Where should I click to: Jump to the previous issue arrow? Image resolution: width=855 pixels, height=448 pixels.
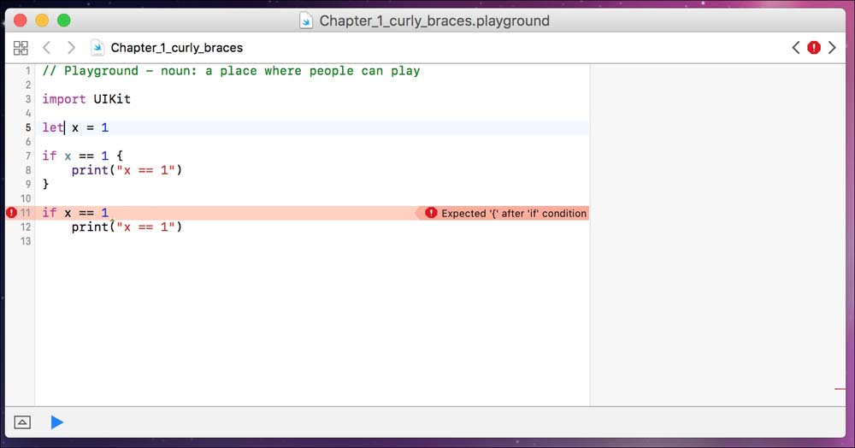pos(795,48)
